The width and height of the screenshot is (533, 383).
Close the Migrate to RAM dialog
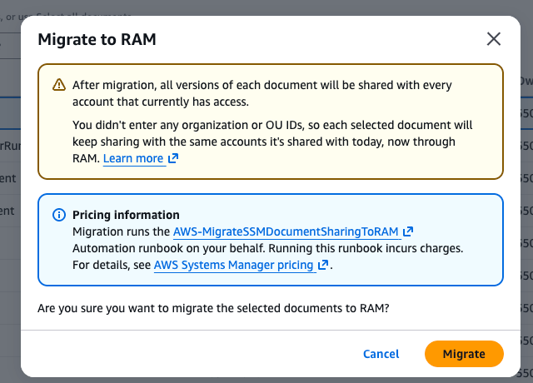[x=494, y=39]
